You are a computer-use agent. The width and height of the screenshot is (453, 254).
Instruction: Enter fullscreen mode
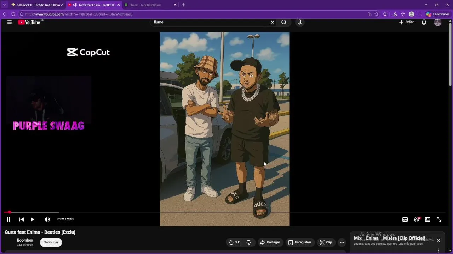tap(439, 219)
